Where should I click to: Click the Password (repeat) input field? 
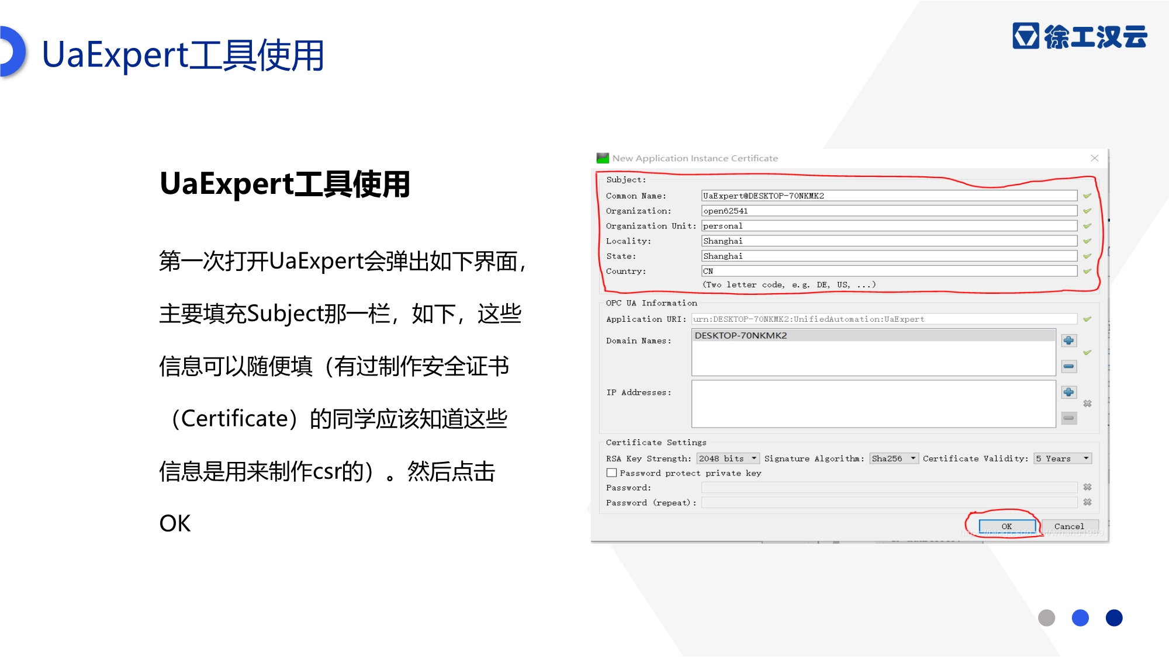click(x=889, y=503)
